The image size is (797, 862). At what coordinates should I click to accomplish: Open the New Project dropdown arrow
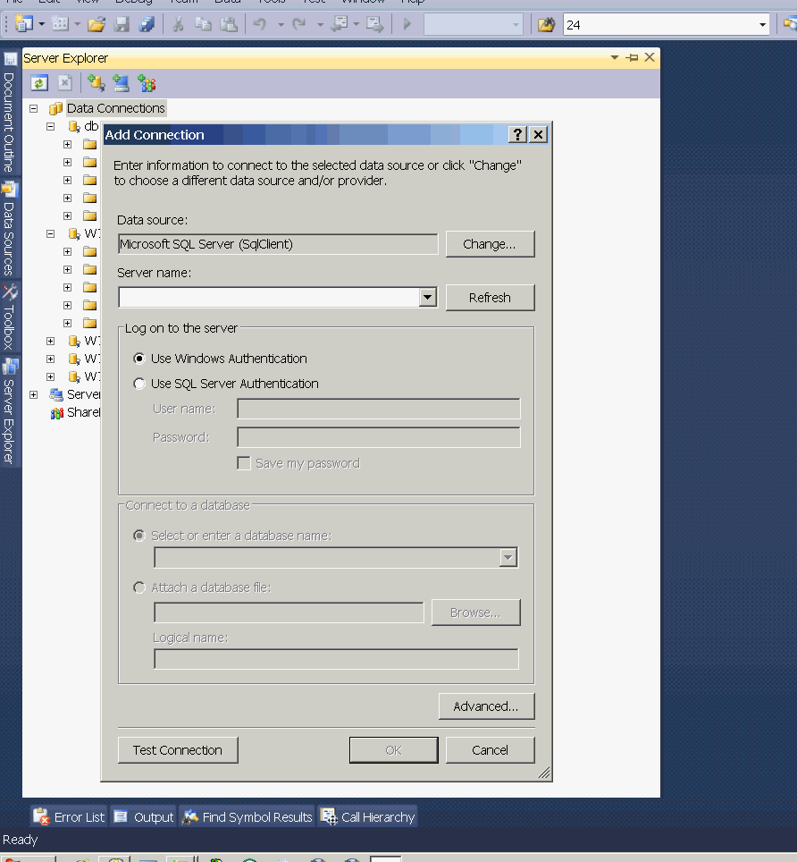pos(41,24)
